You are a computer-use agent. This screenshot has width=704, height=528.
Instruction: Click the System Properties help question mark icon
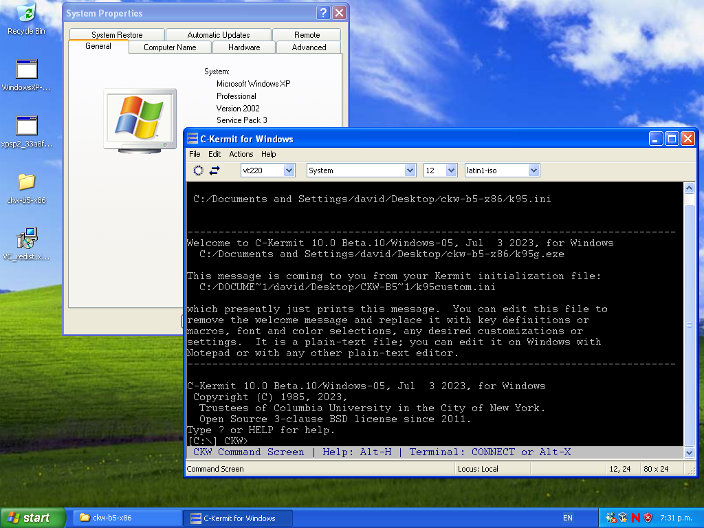tap(323, 12)
